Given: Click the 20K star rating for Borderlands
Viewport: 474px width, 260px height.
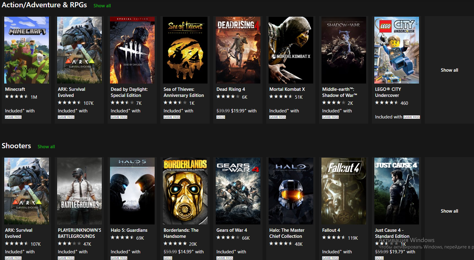Looking at the screenshot, I should [x=180, y=244].
